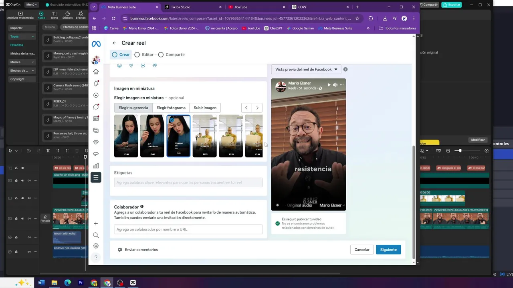Click the all tools hamburger icon
Viewport: 513px width, 288px height.
pos(96,178)
